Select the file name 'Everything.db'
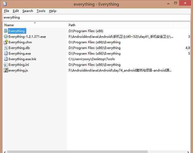 [x=19, y=48]
